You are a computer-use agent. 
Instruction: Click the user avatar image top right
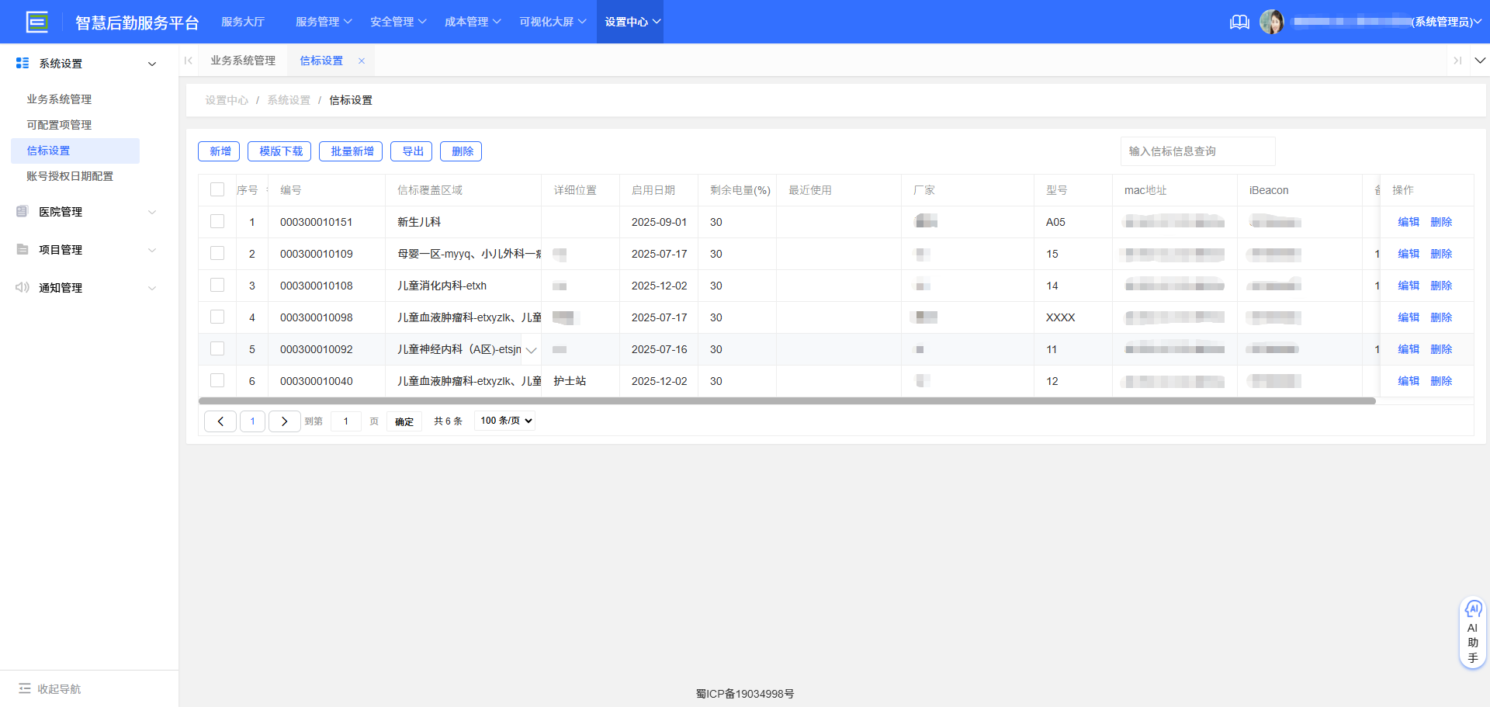pos(1273,21)
